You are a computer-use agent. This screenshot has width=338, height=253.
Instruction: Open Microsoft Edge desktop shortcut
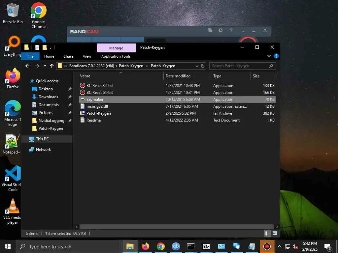point(13,113)
